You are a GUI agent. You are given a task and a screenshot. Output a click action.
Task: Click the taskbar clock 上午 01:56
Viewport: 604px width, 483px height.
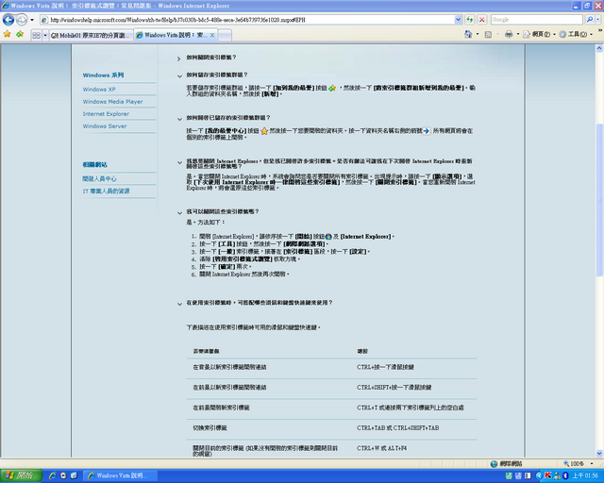coord(585,476)
